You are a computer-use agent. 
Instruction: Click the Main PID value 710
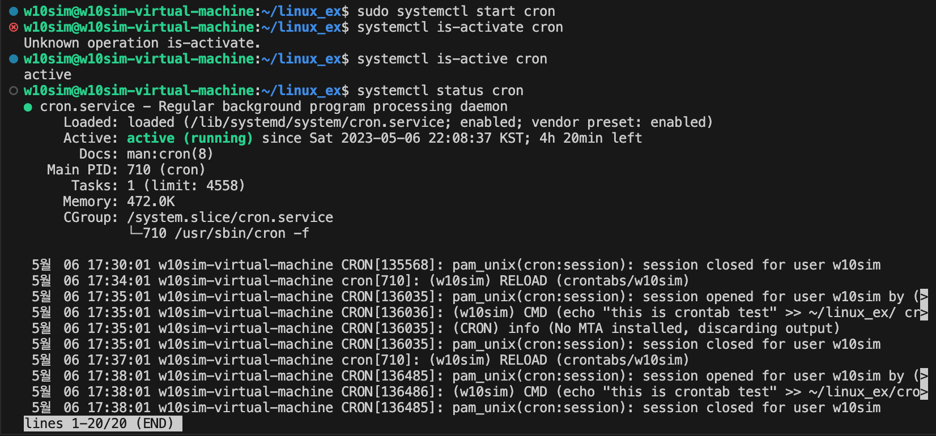[x=139, y=170]
